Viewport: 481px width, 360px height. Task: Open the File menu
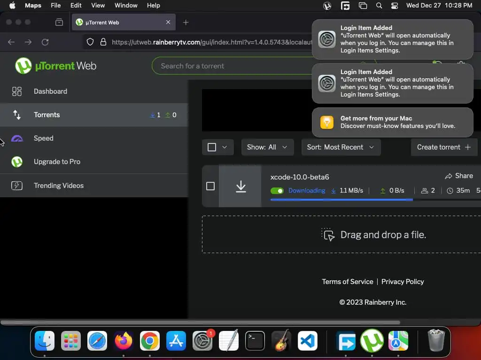(55, 6)
